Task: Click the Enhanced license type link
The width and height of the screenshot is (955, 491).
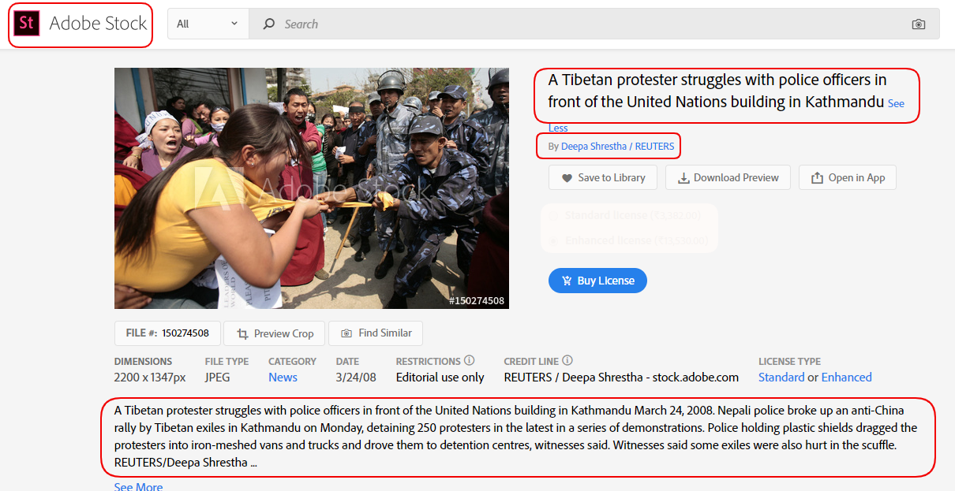Action: click(x=847, y=378)
